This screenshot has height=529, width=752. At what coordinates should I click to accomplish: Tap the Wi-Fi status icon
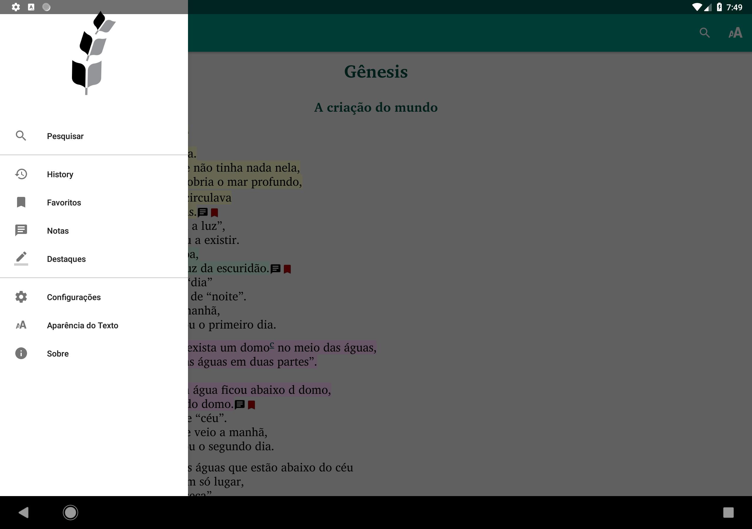pos(697,7)
